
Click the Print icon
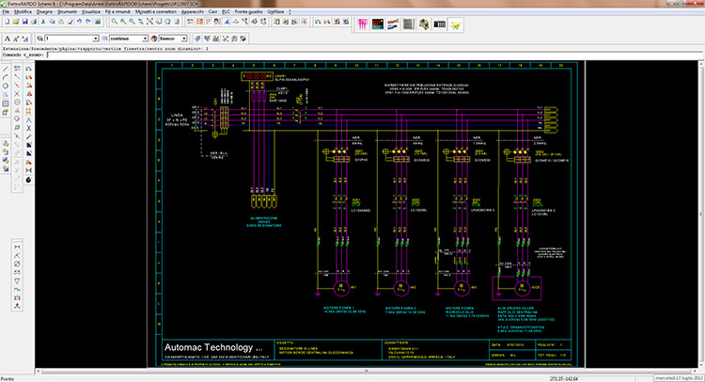pyautogui.click(x=33, y=22)
